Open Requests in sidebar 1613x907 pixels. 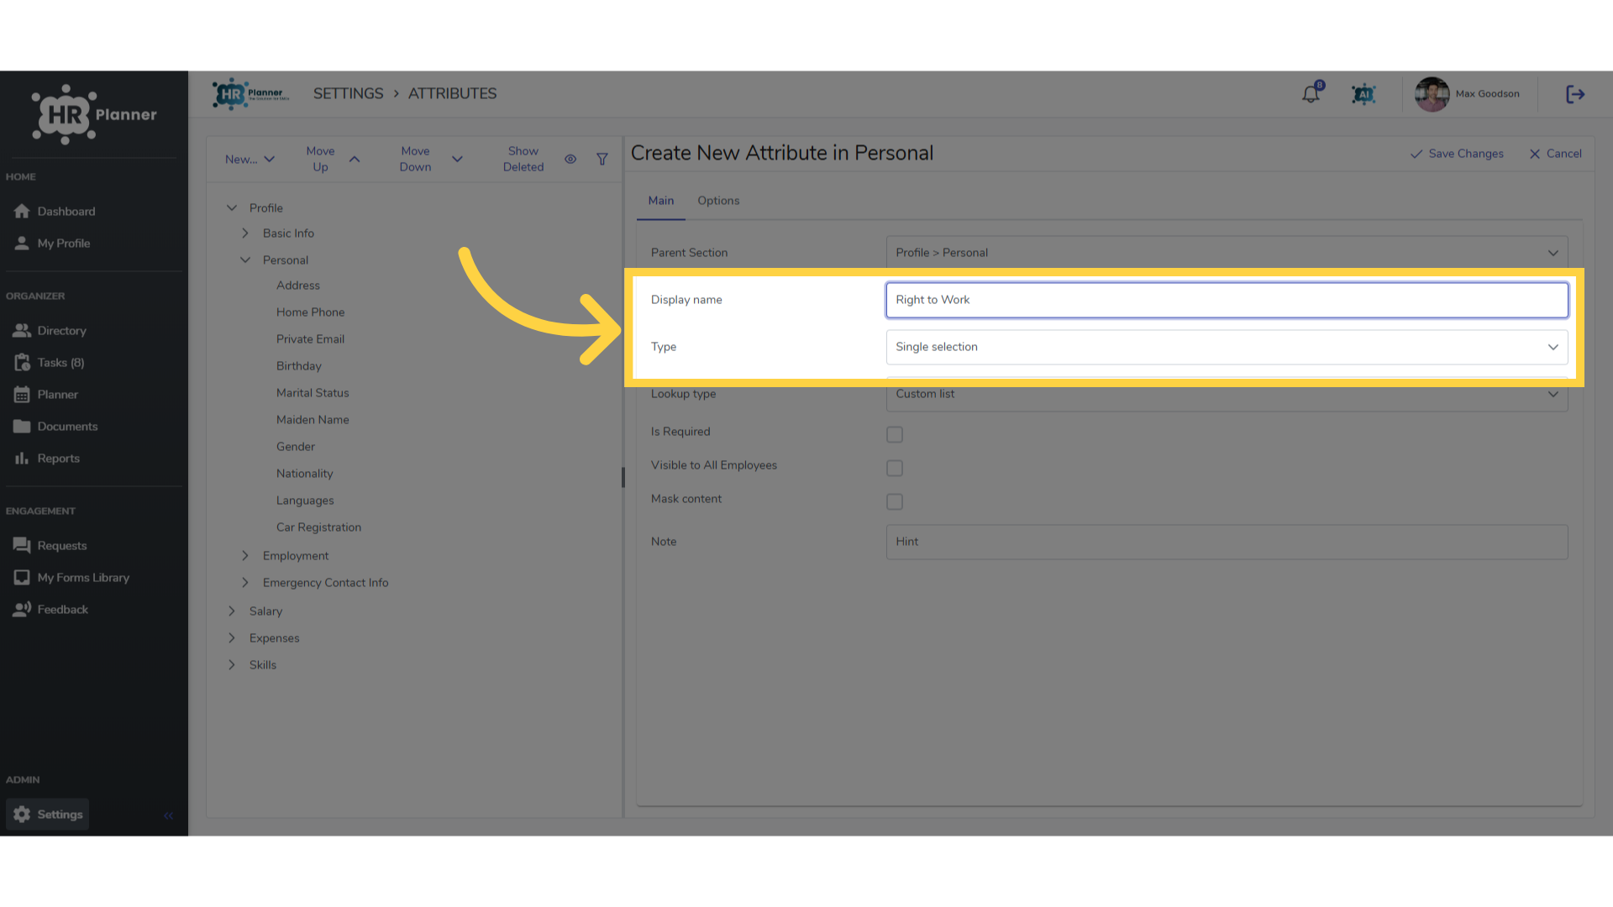50,545
